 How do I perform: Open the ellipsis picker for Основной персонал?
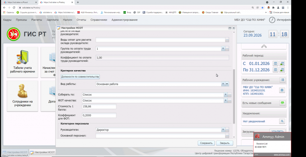[227, 135]
